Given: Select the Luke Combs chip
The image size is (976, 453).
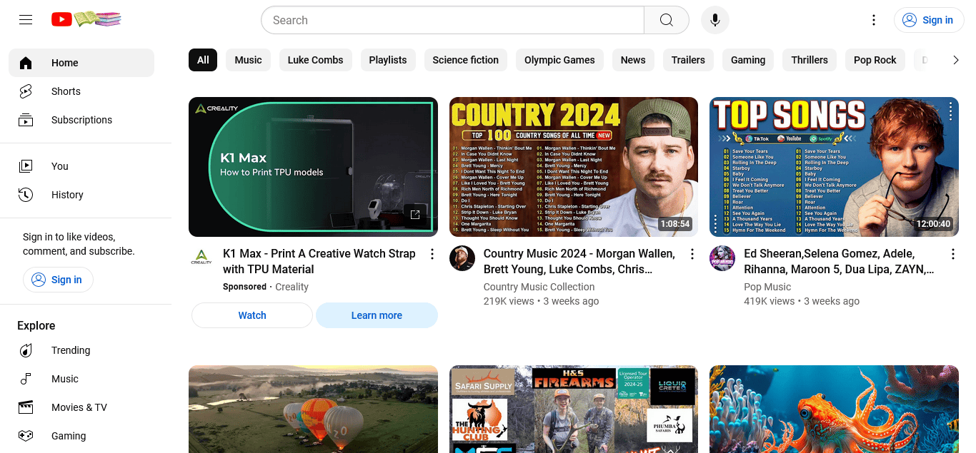Looking at the screenshot, I should tap(315, 60).
